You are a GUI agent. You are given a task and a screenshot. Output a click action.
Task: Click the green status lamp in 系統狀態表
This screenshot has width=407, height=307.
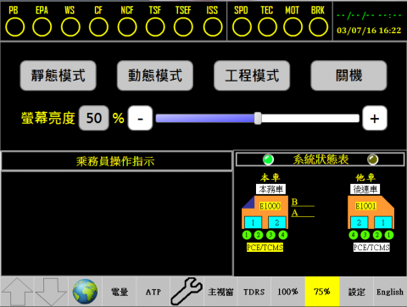click(x=268, y=159)
